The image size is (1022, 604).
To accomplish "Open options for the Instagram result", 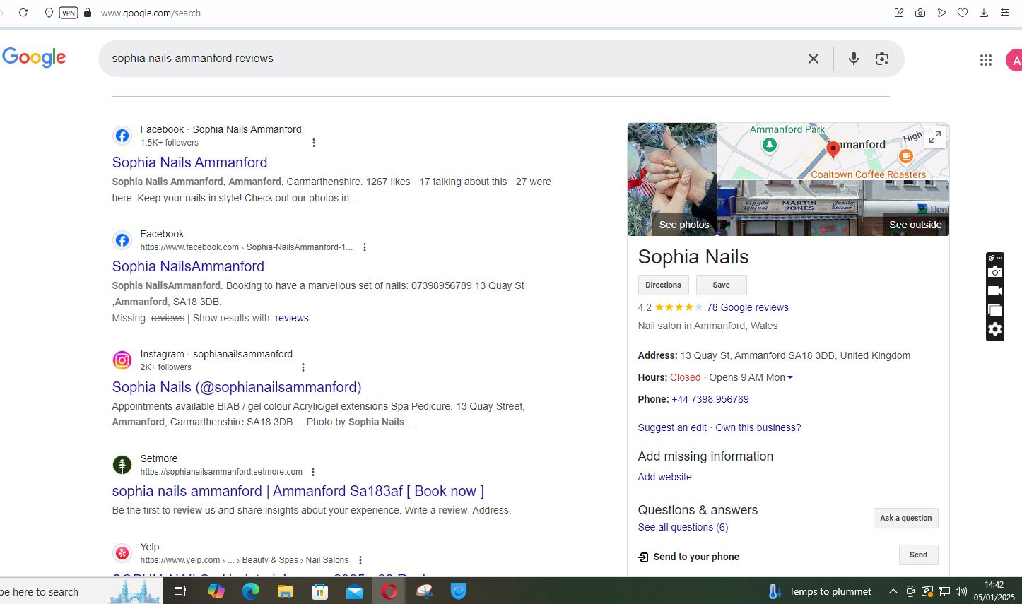I will 303,367.
